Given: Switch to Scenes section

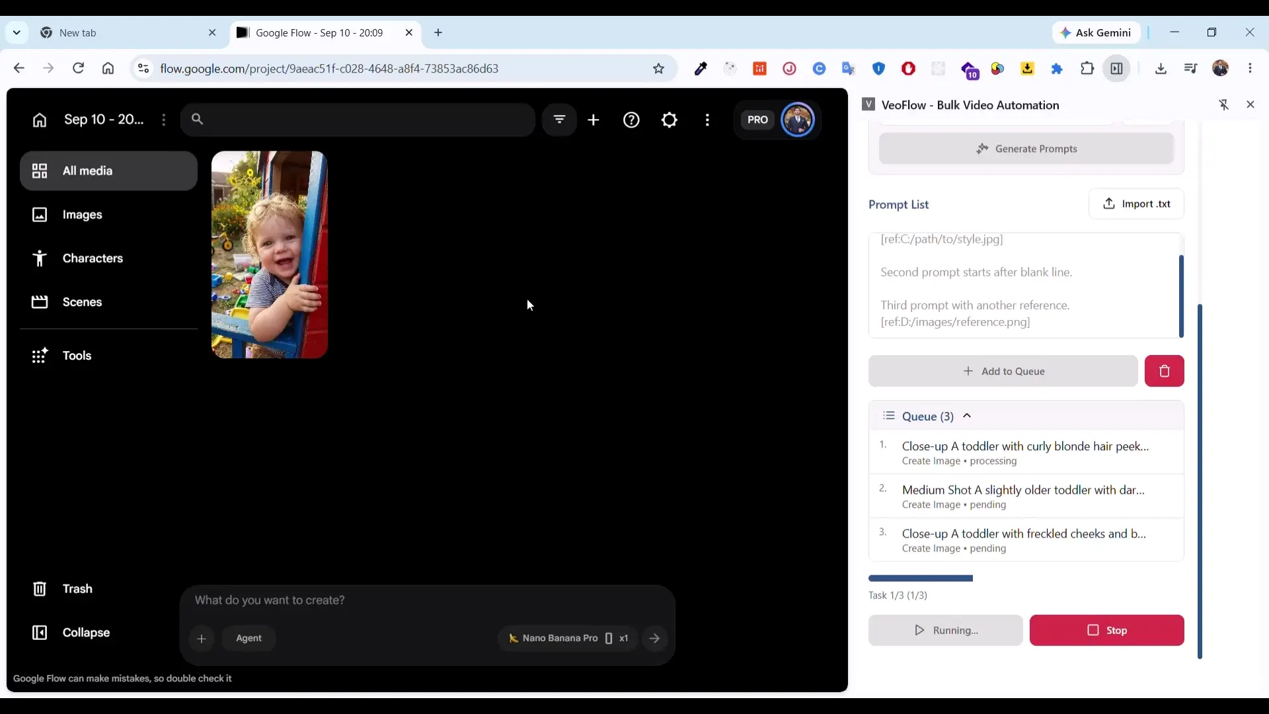Looking at the screenshot, I should pos(108,301).
